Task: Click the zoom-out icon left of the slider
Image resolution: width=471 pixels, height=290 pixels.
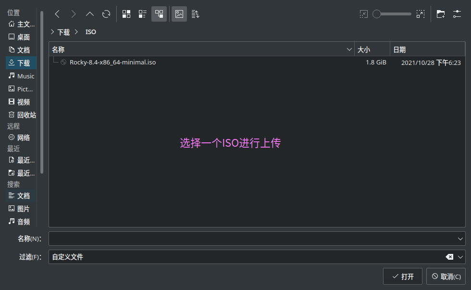Action: click(x=364, y=14)
